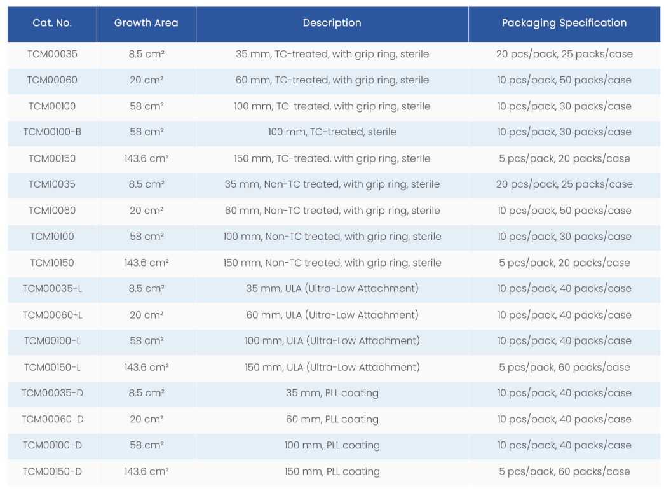Click the growth area cell for TCM00150
This screenshot has height=493, width=664.
tap(146, 158)
